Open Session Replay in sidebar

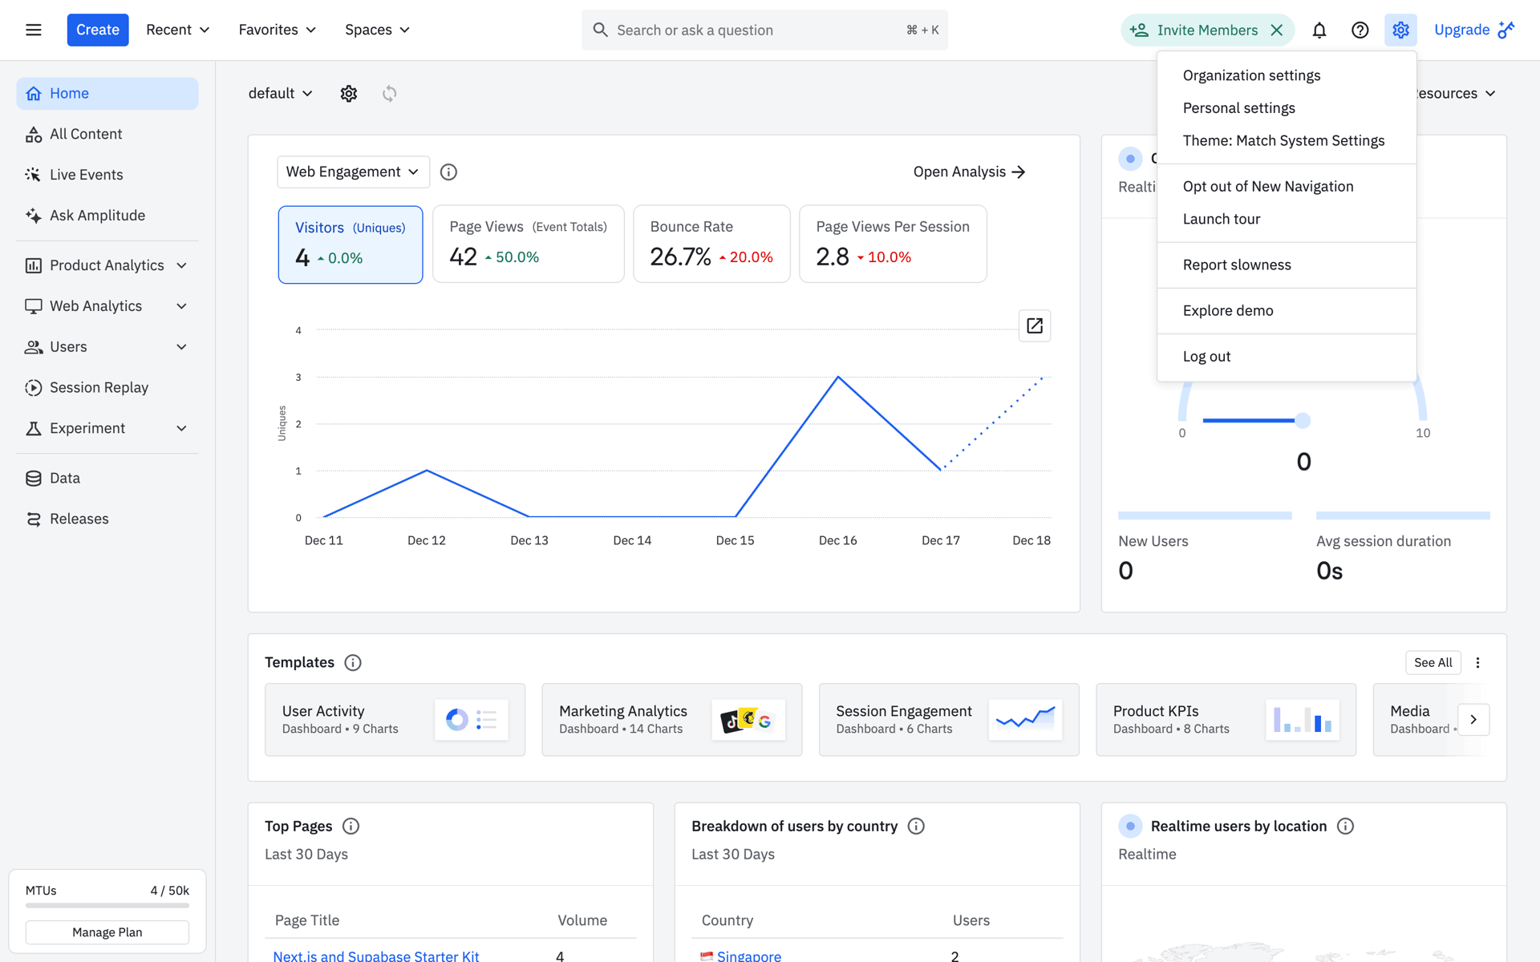(x=107, y=388)
